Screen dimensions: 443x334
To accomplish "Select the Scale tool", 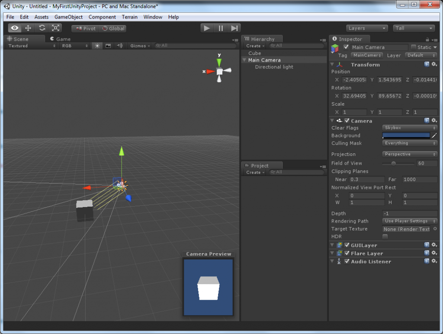I will coord(55,28).
